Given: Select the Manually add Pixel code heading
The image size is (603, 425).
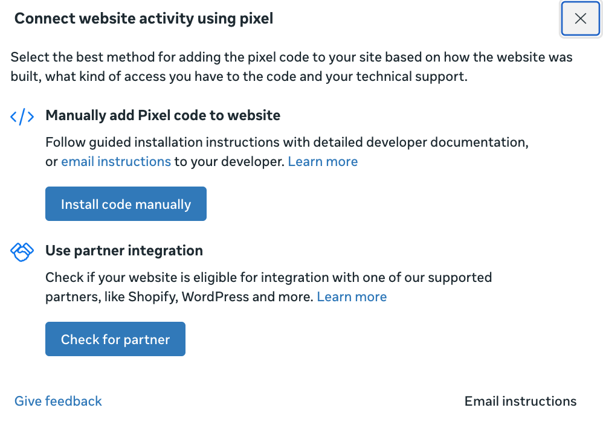Looking at the screenshot, I should coord(163,115).
